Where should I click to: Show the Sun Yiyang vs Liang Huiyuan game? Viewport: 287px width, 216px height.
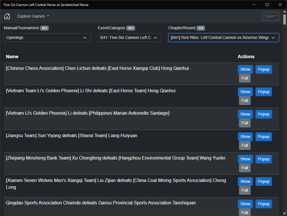tap(245, 137)
